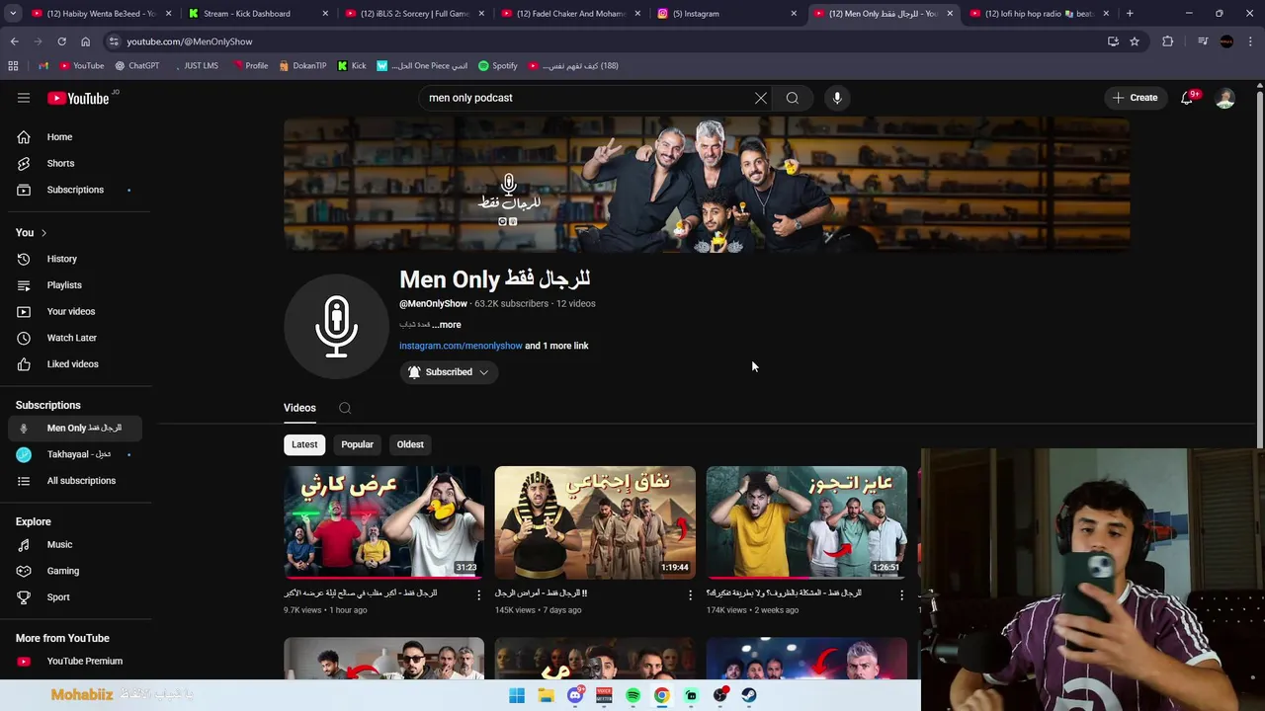
Task: Bookmark this page with the star
Action: [x=1135, y=41]
